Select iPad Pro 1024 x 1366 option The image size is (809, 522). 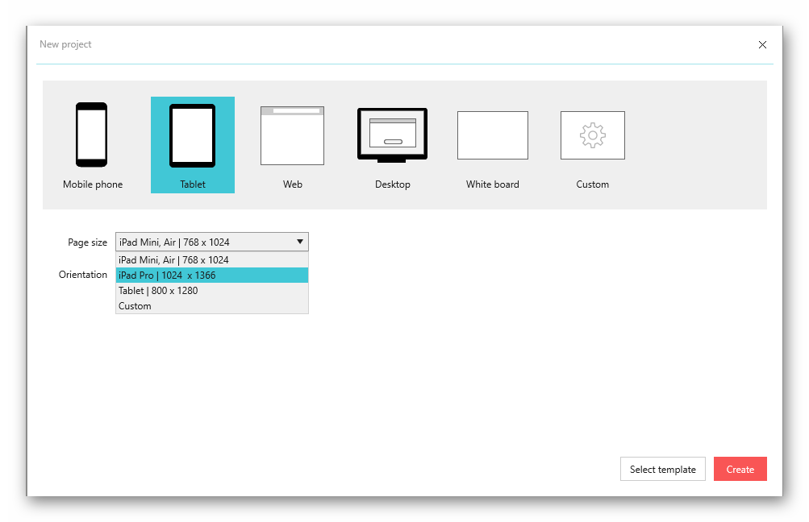coord(211,275)
